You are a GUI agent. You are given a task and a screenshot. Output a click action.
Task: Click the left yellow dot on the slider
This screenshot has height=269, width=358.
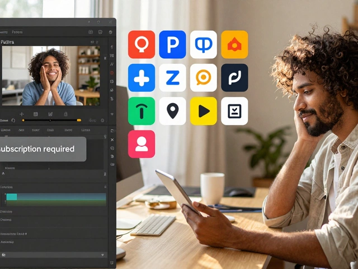pos(23,120)
